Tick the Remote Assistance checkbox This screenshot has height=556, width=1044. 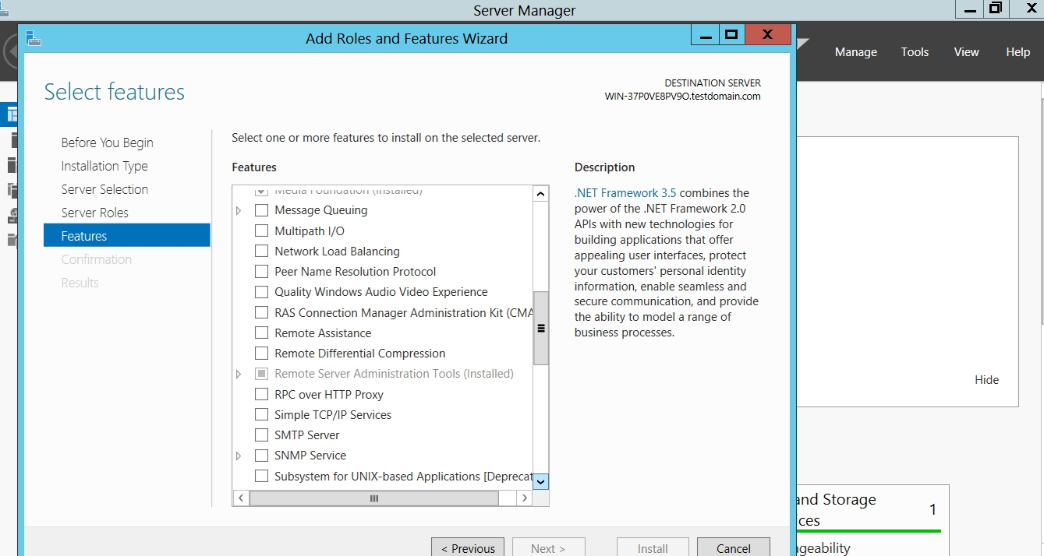click(262, 333)
